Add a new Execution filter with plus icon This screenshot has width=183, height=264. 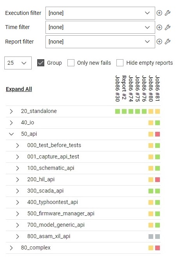tap(159, 13)
